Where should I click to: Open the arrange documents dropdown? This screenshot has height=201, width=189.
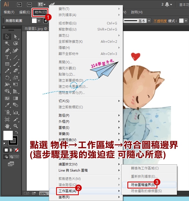[x=42, y=4]
